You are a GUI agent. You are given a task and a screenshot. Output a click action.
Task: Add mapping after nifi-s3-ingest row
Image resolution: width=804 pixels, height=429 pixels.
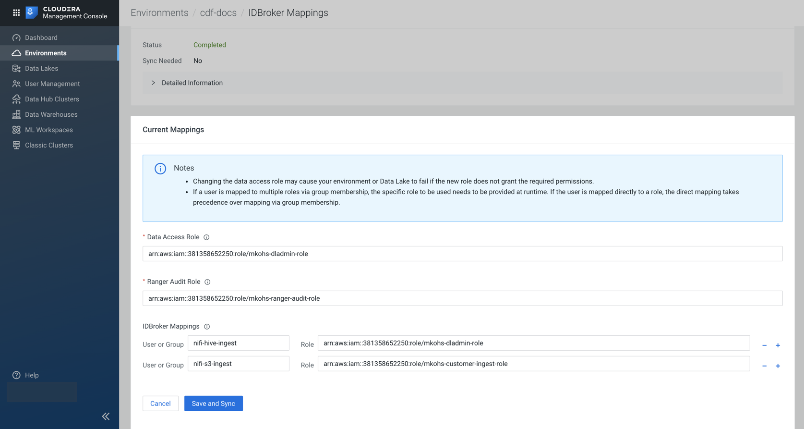pos(778,366)
